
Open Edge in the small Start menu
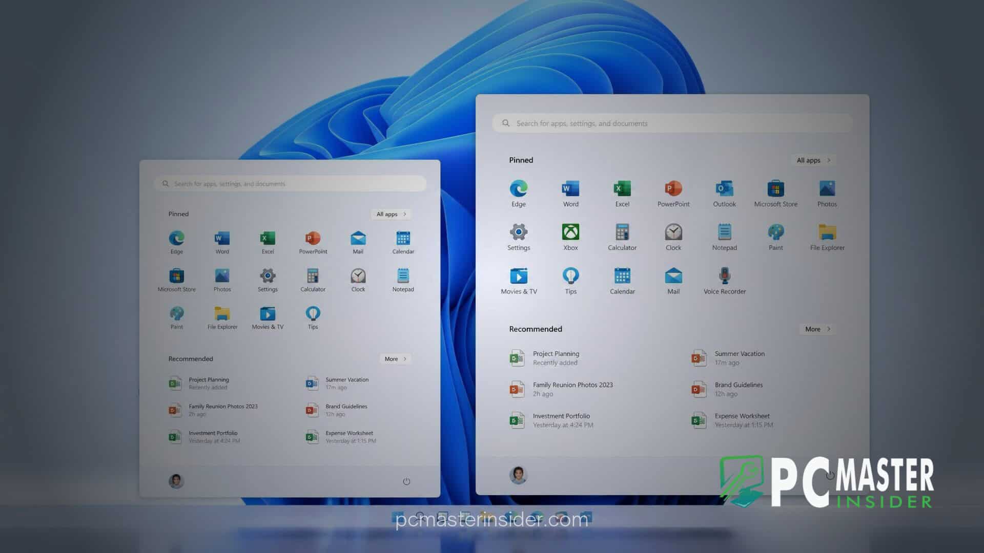point(177,242)
